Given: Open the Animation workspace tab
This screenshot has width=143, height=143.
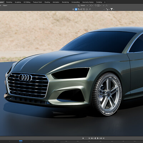Looking at the screenshot, I should [x=56, y=2].
